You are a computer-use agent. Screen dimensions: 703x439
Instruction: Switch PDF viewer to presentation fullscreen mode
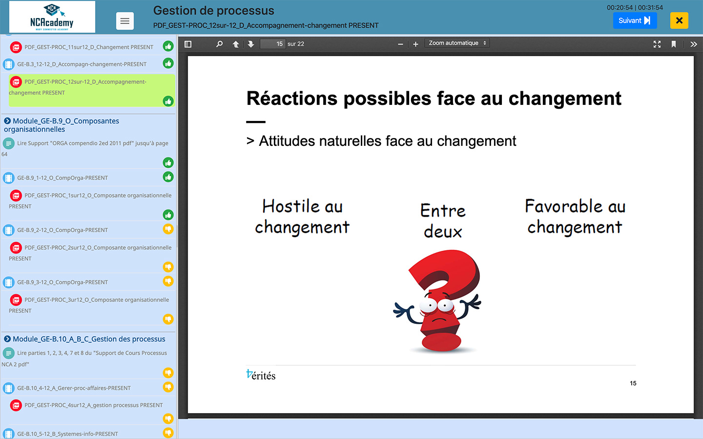[x=657, y=44]
